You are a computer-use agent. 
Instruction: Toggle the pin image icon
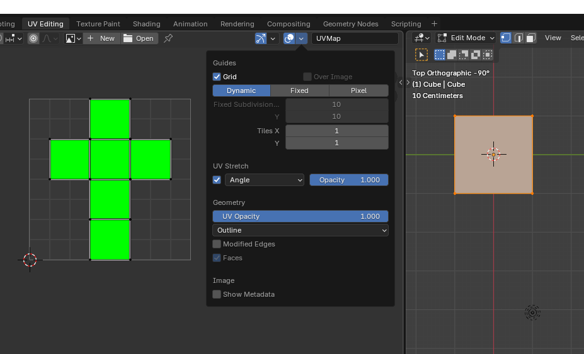(x=168, y=38)
